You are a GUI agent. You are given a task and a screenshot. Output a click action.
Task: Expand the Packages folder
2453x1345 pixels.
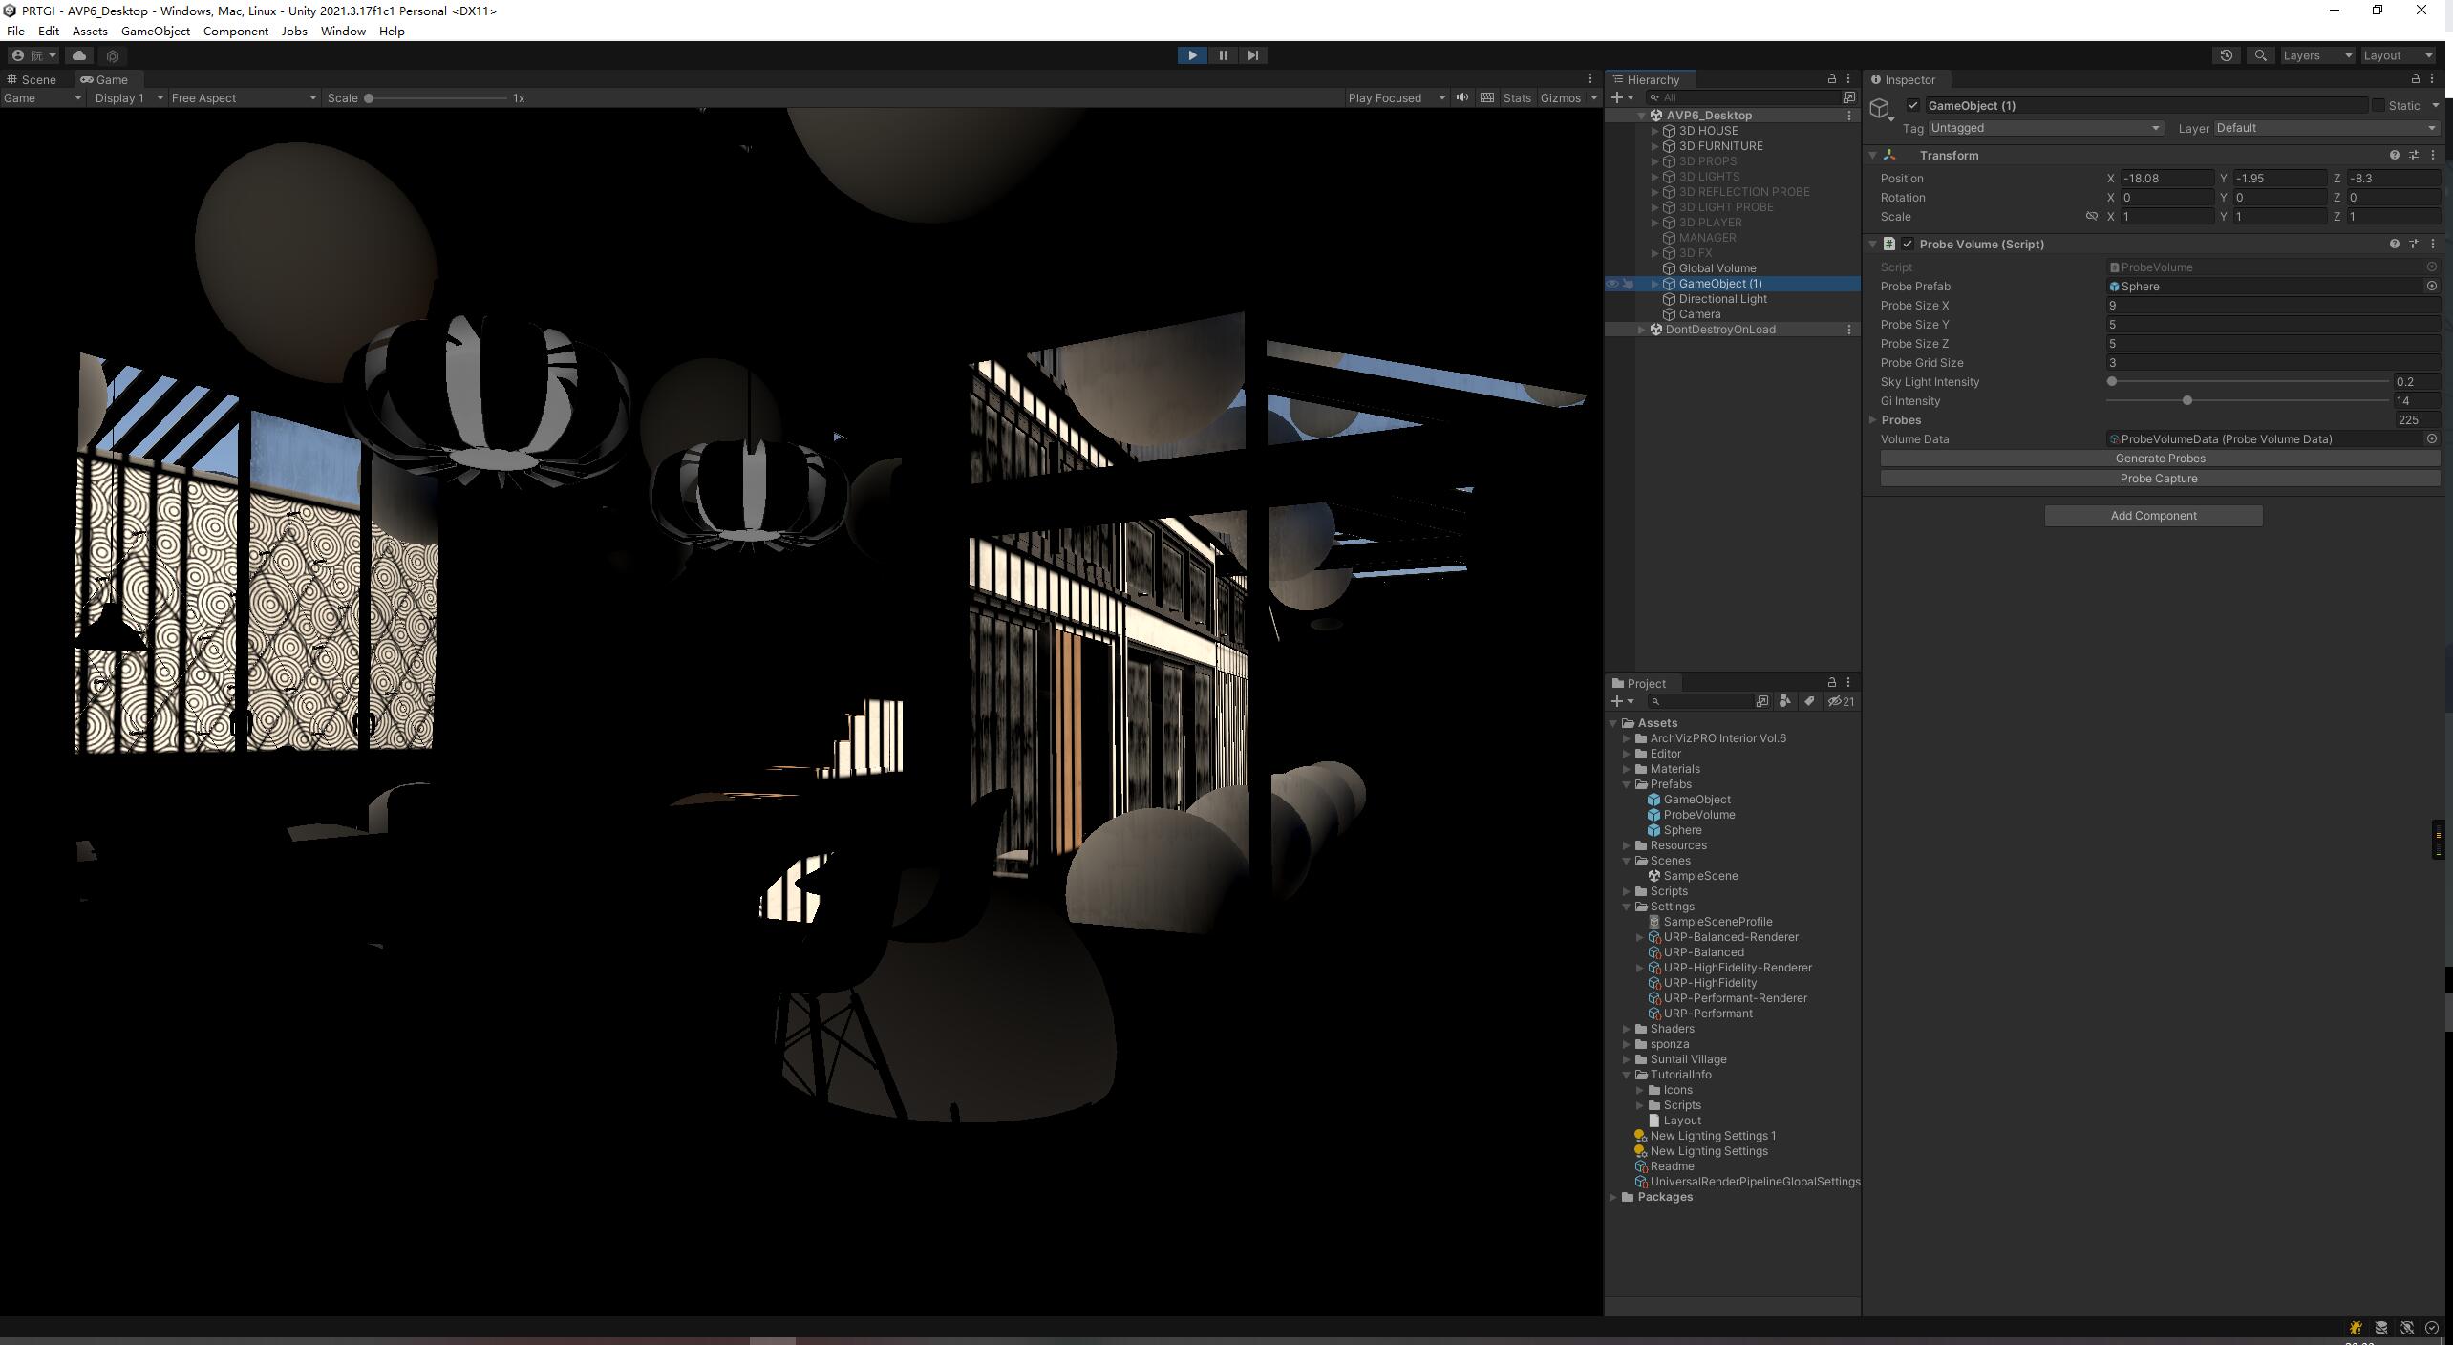click(1613, 1197)
